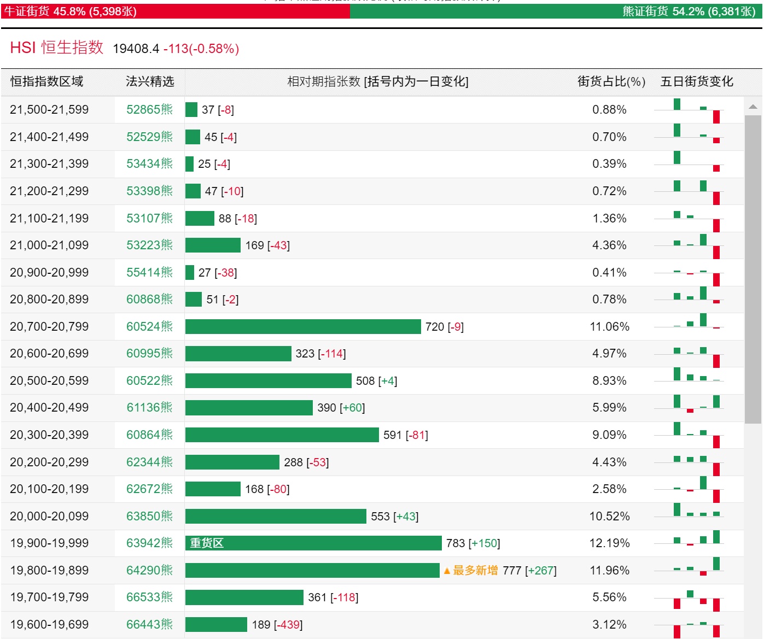Open warrant link 66443熊
This screenshot has height=639, width=764.
pyautogui.click(x=149, y=625)
